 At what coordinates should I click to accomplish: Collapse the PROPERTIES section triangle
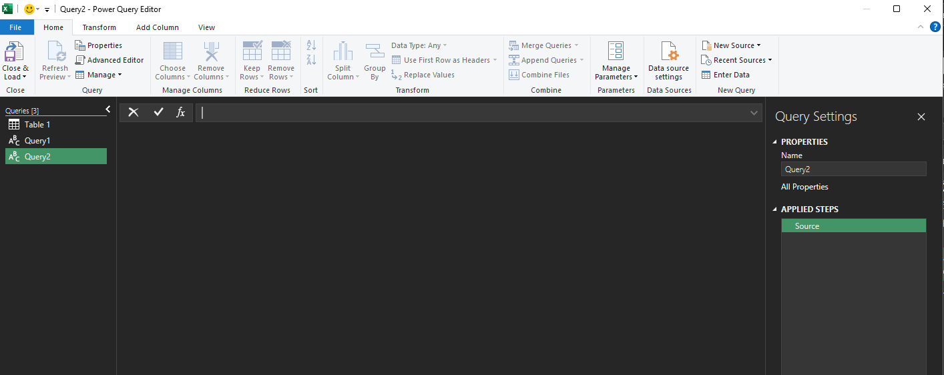coord(775,142)
